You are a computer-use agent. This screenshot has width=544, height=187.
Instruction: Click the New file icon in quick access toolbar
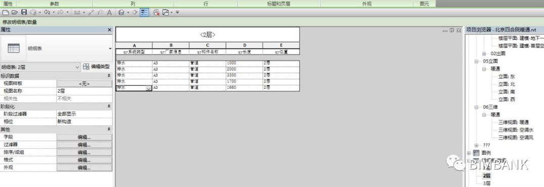(x=6, y=13)
